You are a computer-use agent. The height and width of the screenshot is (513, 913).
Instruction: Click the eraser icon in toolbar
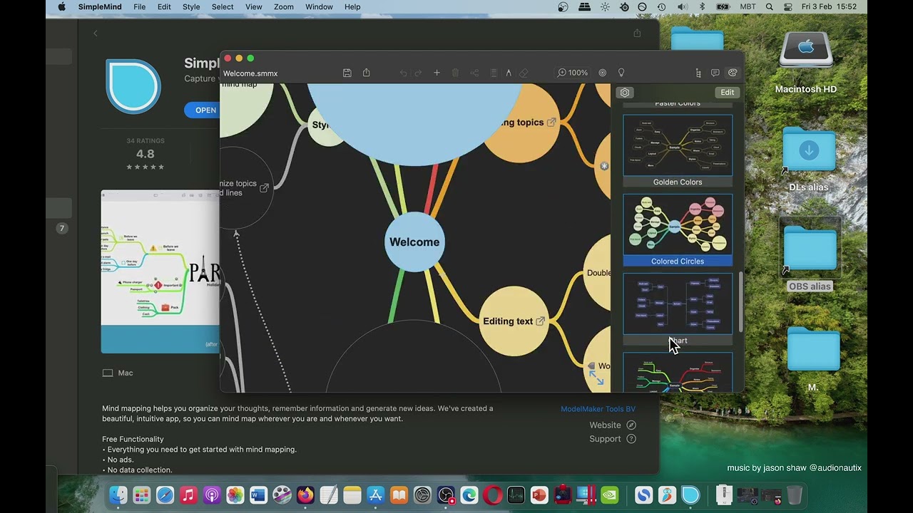[524, 73]
